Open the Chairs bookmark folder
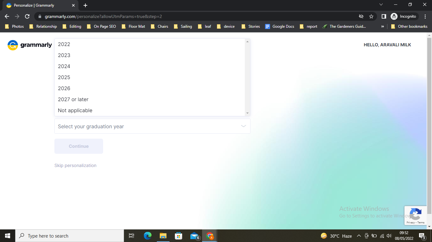Screen dimensions: 432x242 click(159, 26)
